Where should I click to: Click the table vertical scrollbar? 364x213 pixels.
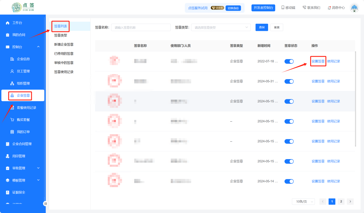pyautogui.click(x=355, y=99)
